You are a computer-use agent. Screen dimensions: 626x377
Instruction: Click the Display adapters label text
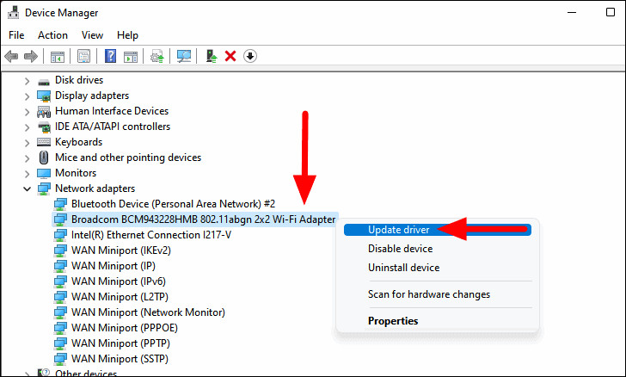point(92,96)
